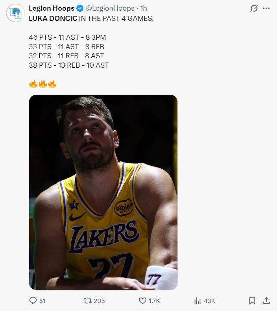Screen dimensions: 277x312
Task: Click the three fire emojis
Action: pos(43,84)
